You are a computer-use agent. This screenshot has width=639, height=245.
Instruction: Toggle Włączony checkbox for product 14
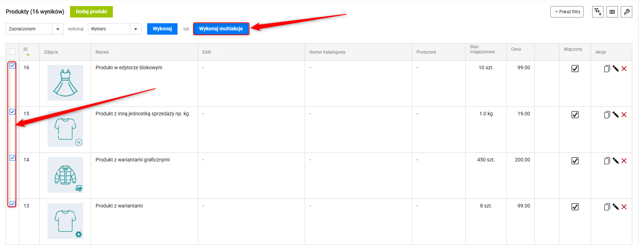pyautogui.click(x=575, y=161)
